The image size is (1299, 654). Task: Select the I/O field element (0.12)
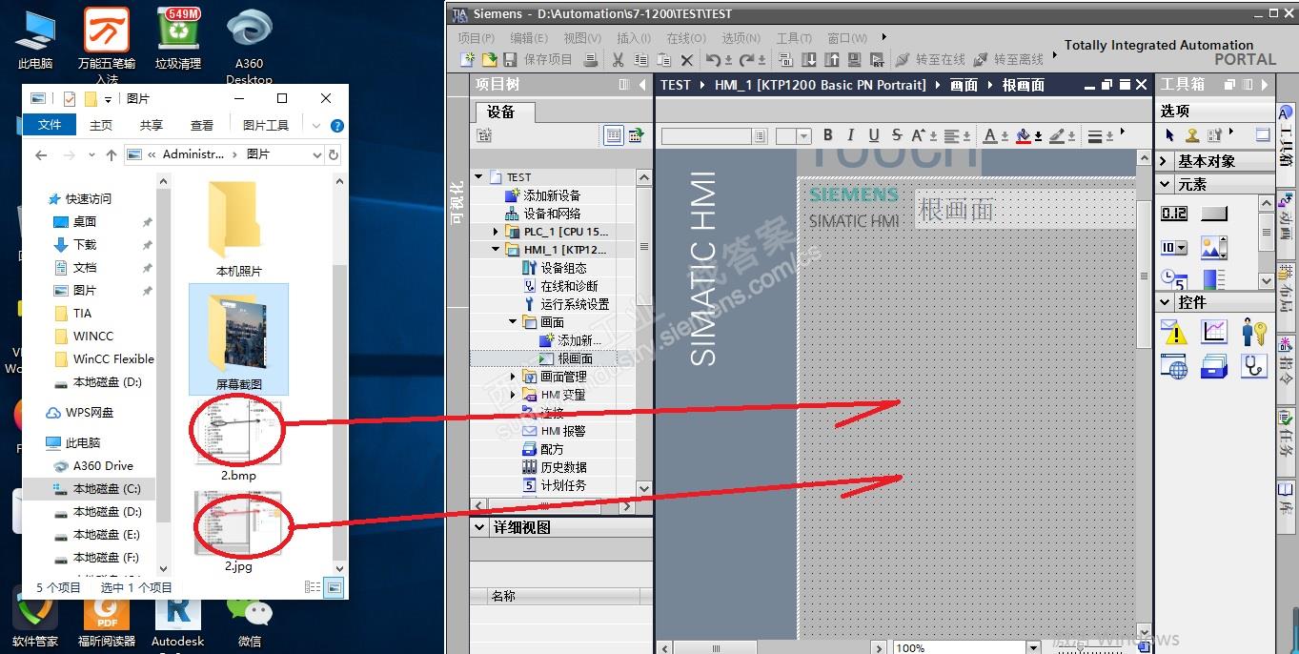[x=1174, y=214]
